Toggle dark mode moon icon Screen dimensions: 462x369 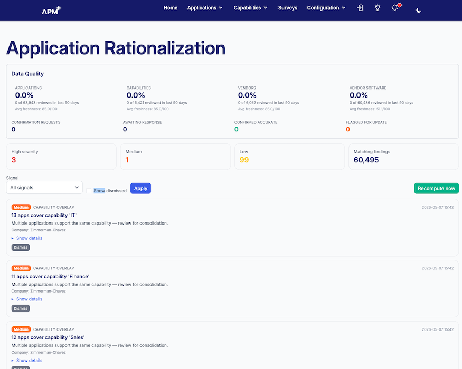[x=418, y=11]
